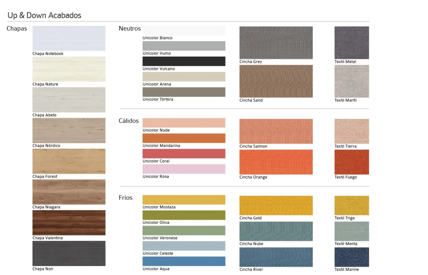
Task: Select the Cincha Sand texture thumbnail
Action: tap(276, 81)
